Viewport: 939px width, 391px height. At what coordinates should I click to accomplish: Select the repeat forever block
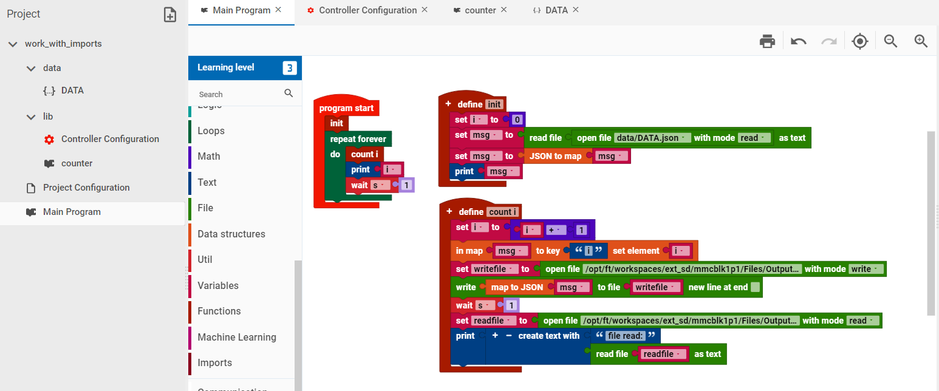tap(358, 139)
